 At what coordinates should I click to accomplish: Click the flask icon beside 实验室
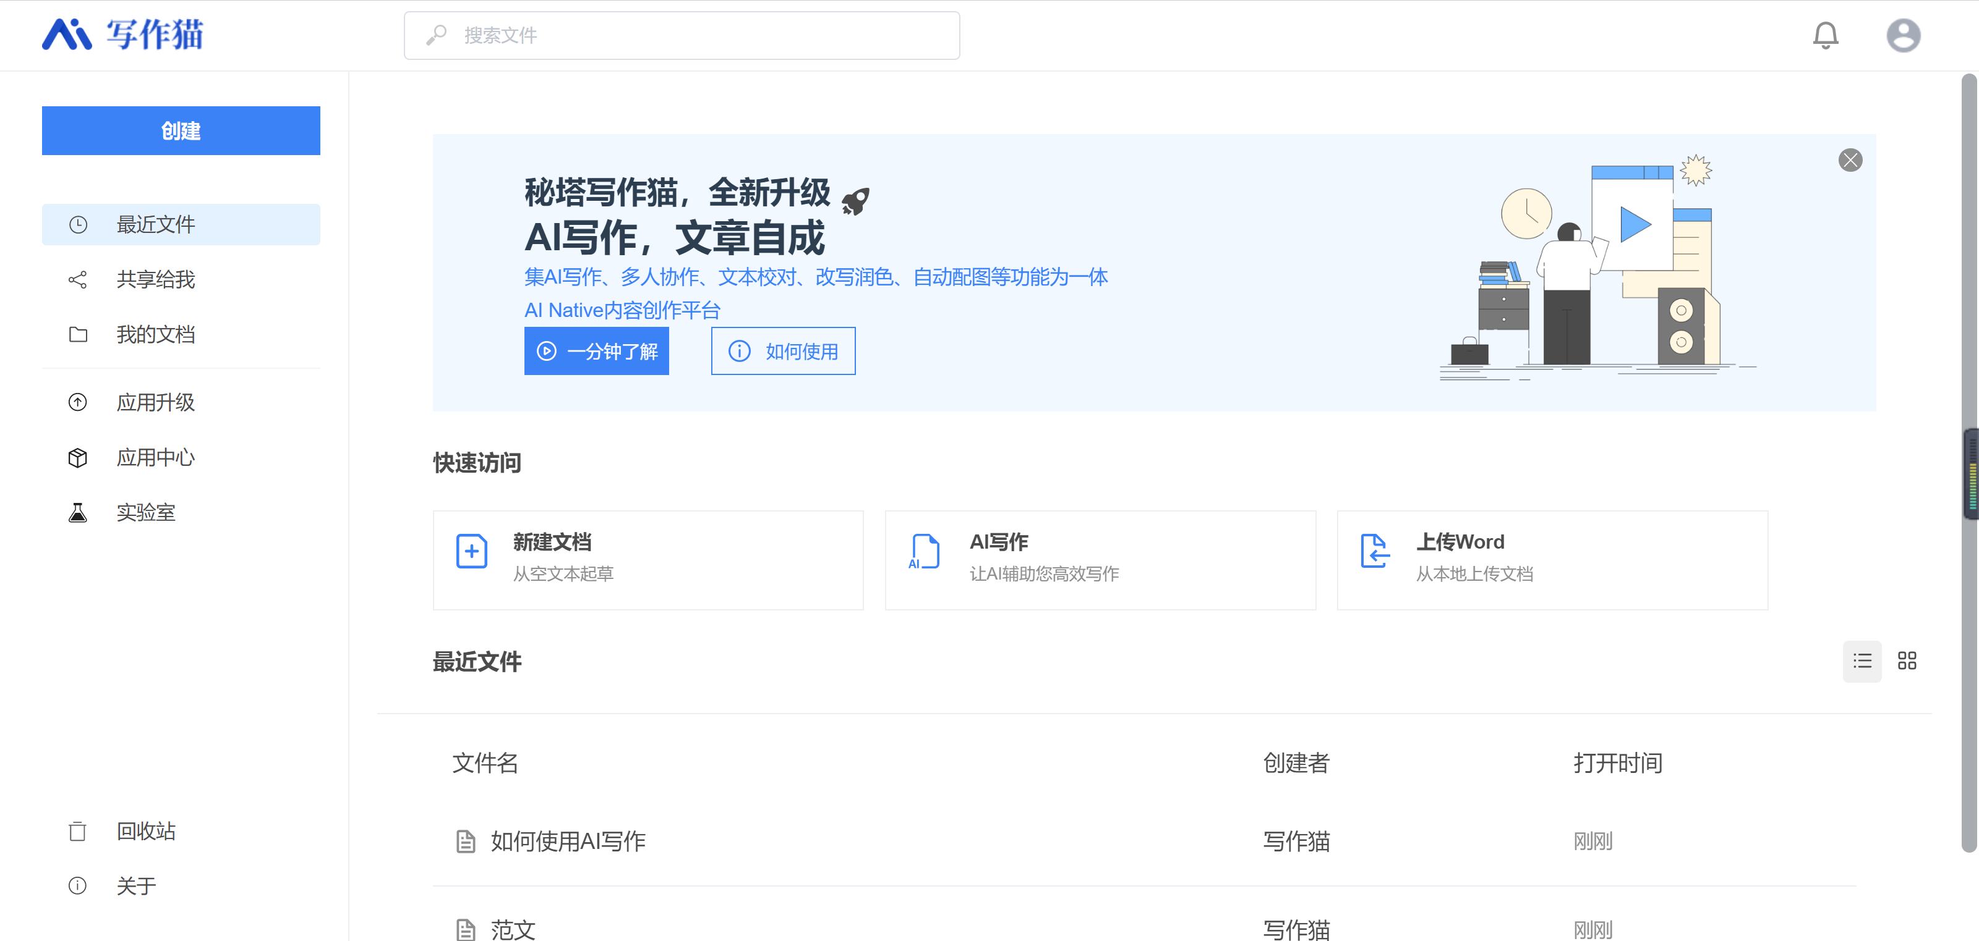[x=77, y=513]
